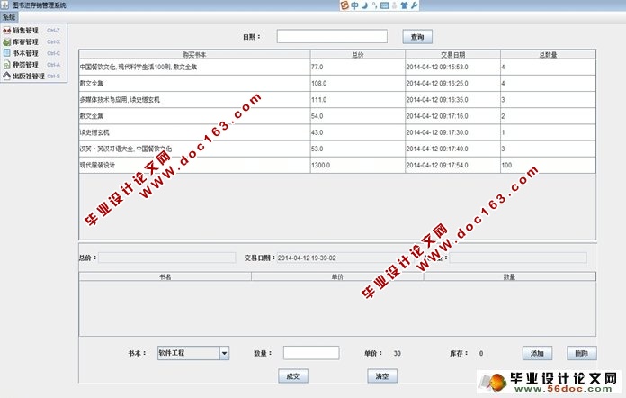Click the 书名 column header
Image resolution: width=626 pixels, height=398 pixels.
165,276
